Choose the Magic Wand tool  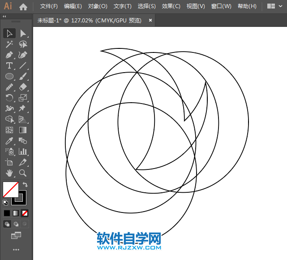[x=9, y=44]
